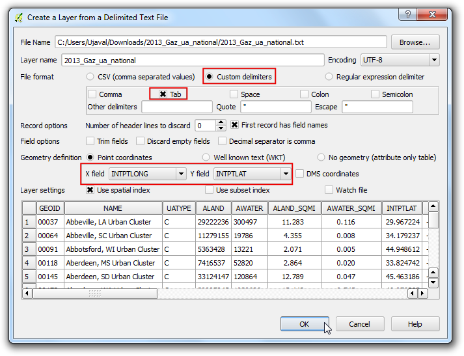464x356 pixels.
Task: Toggle the Trim fields checkbox
Action: [90, 141]
